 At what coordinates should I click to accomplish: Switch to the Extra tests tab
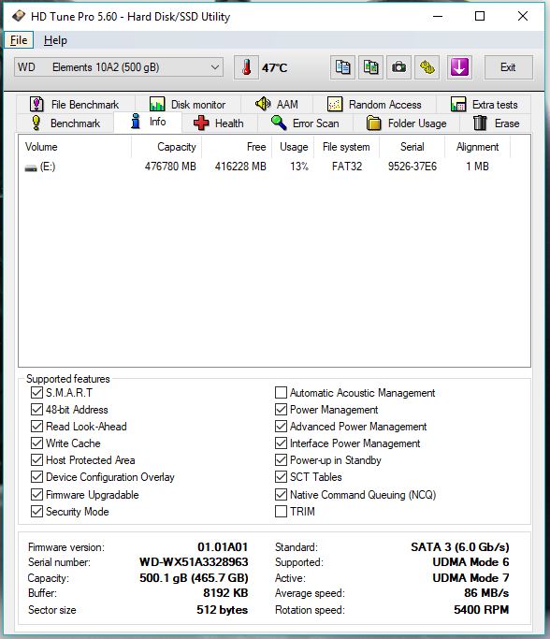coord(484,105)
